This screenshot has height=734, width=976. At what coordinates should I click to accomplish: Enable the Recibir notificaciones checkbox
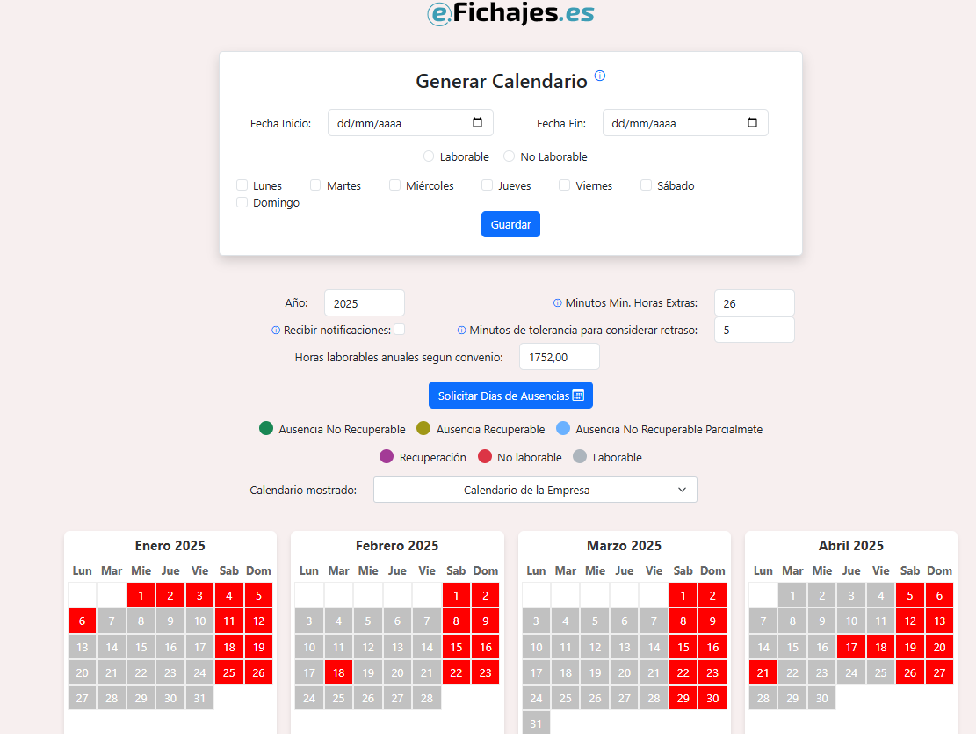[400, 330]
